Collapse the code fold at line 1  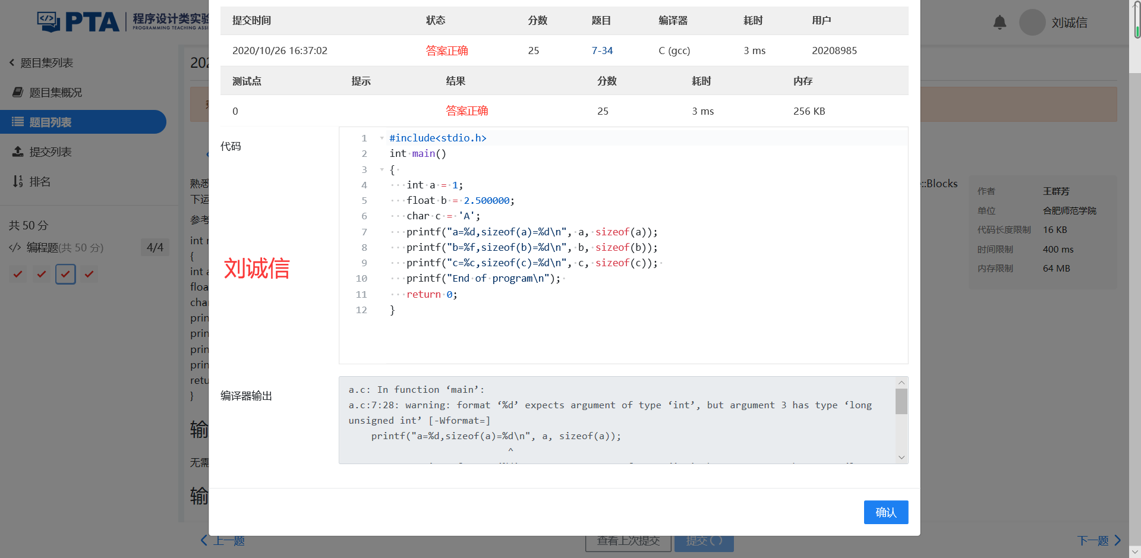pos(382,138)
